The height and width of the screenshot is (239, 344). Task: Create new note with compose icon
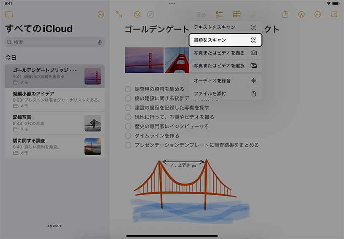(x=334, y=14)
